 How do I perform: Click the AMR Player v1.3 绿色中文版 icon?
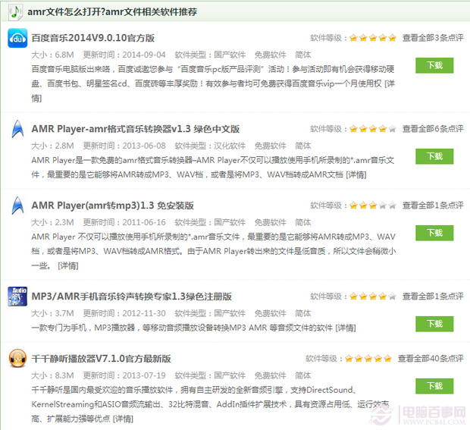17,129
